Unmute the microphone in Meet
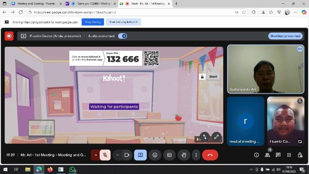 pyautogui.click(x=105, y=155)
